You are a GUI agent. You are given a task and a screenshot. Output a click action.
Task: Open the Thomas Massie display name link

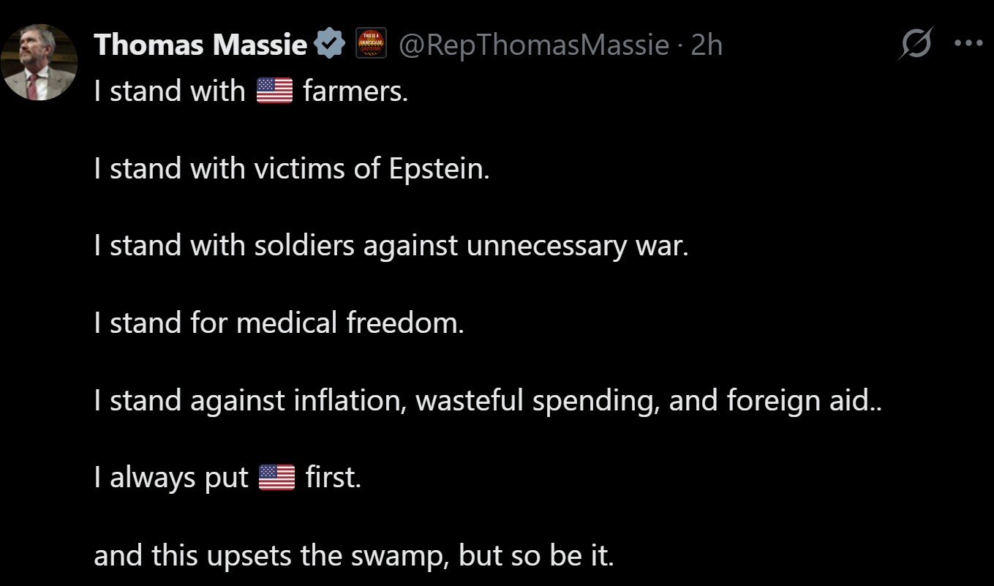200,45
